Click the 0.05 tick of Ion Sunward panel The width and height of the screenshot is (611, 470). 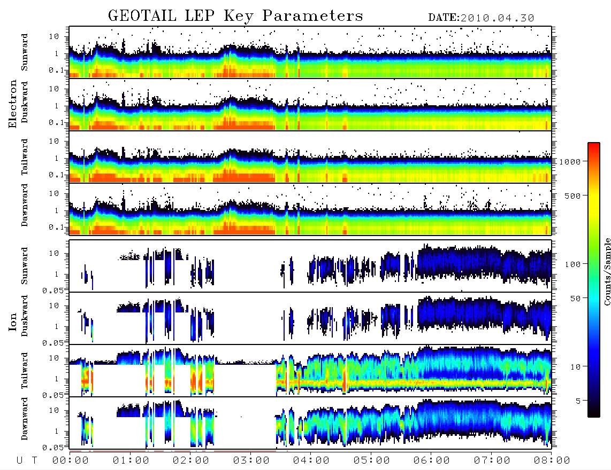(52, 291)
